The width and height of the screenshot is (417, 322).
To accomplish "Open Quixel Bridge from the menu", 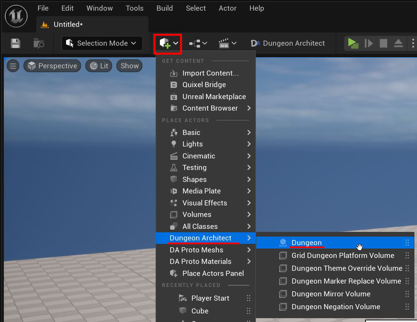I will (206, 85).
